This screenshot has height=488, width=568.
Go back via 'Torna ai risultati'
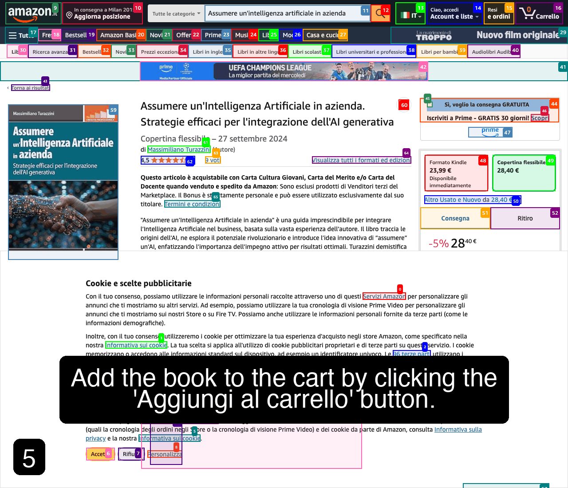click(x=30, y=88)
